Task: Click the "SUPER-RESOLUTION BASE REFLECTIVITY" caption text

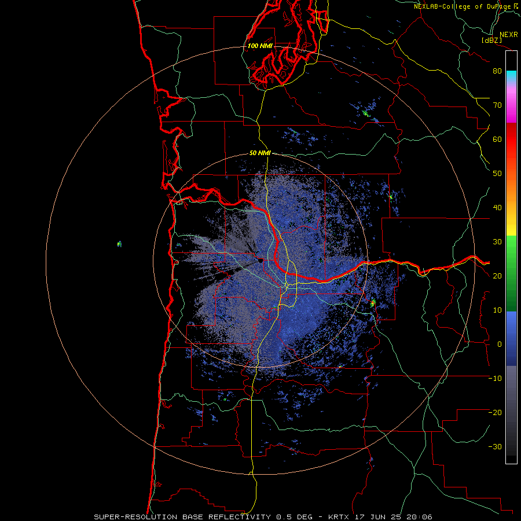Action: point(182,517)
